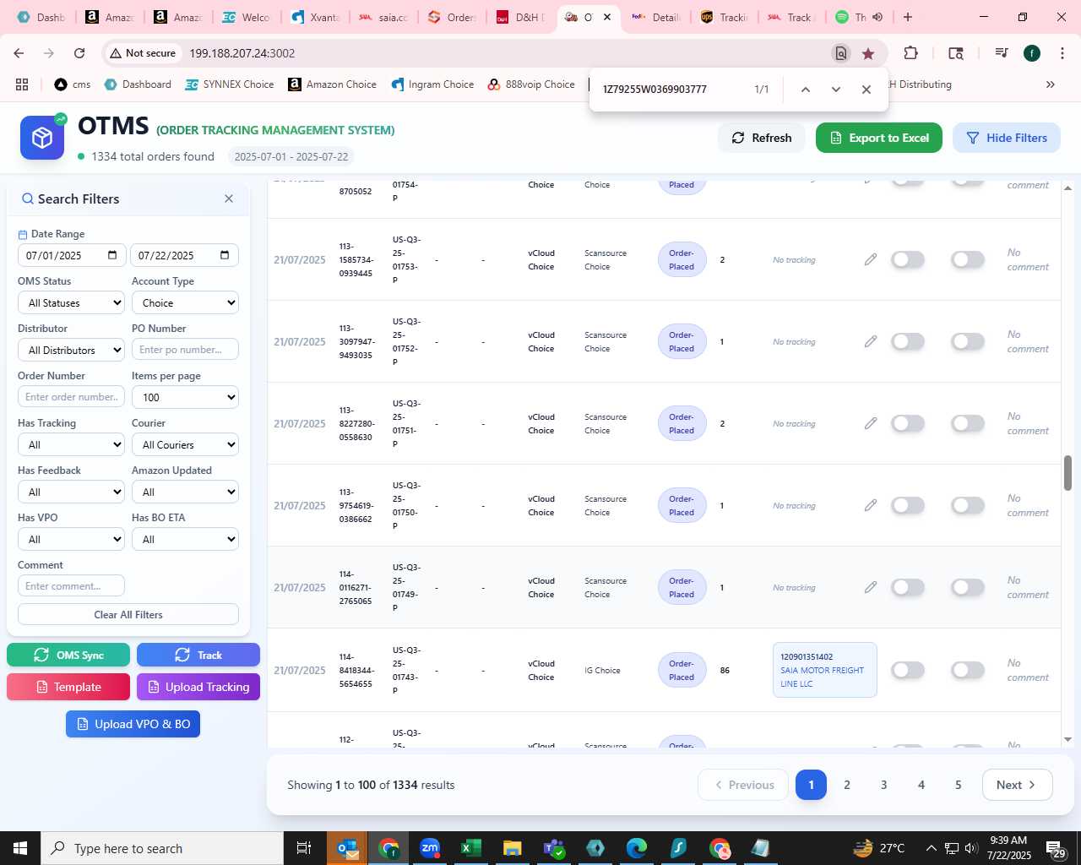Switch to the saia.com browser tab
The width and height of the screenshot is (1081, 865).
click(x=383, y=17)
